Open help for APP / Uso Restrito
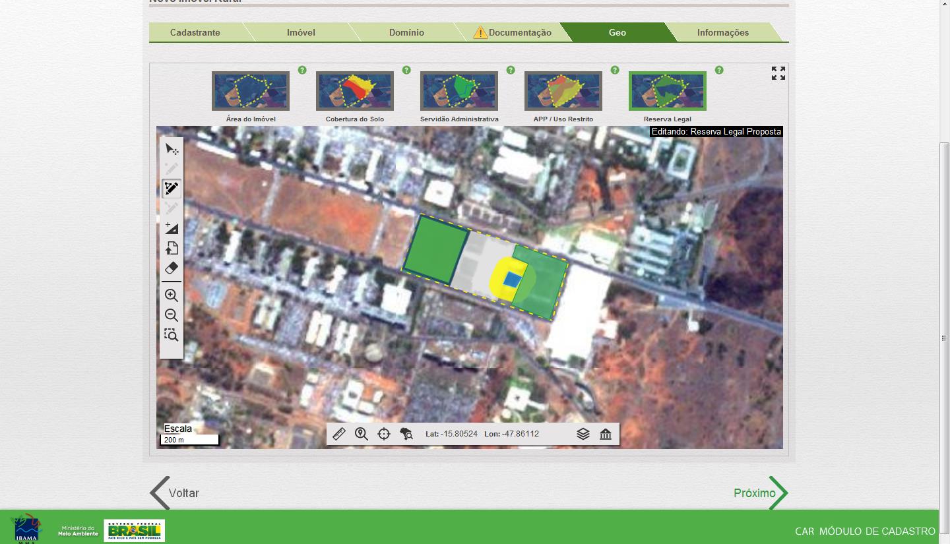Viewport: 950px width, 544px height. pyautogui.click(x=615, y=70)
